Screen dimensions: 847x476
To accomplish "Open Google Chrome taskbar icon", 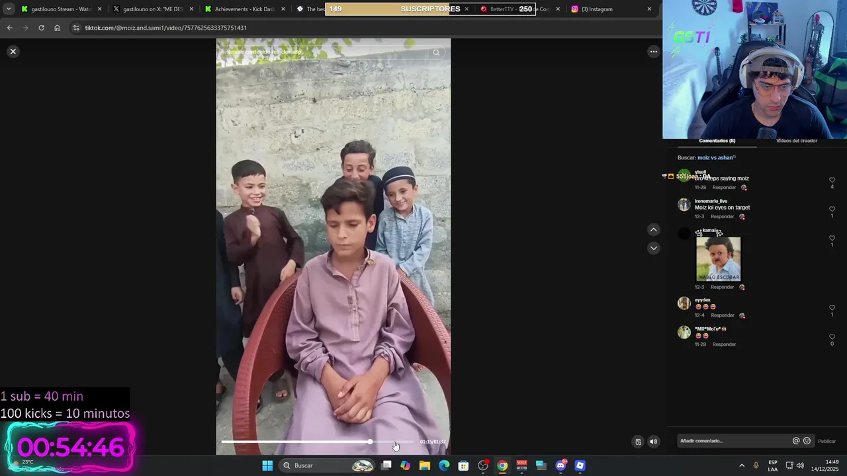I will pos(502,465).
